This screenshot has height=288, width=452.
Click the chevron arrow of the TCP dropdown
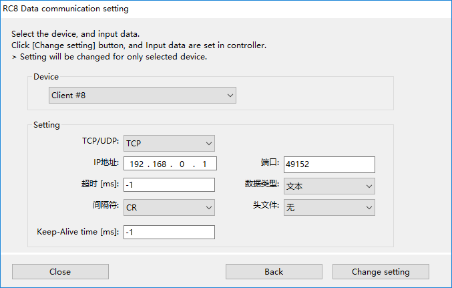tap(209, 144)
